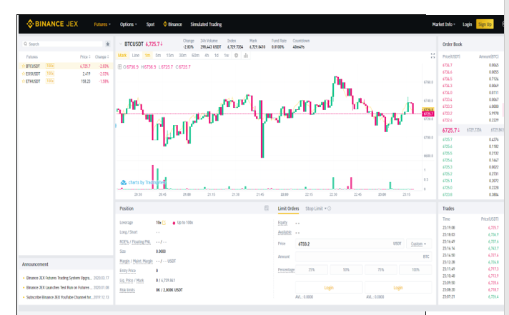
Task: Click the TradingView cloud logo on chart
Action: [x=124, y=183]
